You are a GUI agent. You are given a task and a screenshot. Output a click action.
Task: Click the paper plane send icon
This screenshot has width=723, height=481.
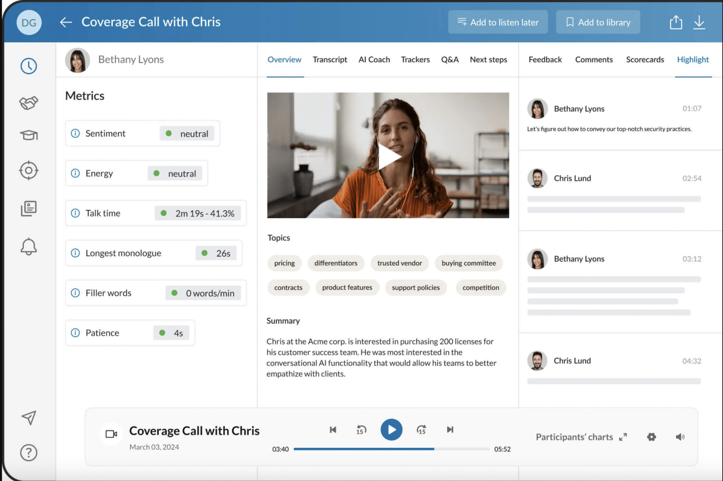29,418
